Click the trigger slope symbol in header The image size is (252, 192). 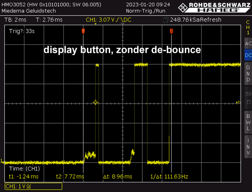pyautogui.click(x=120, y=20)
